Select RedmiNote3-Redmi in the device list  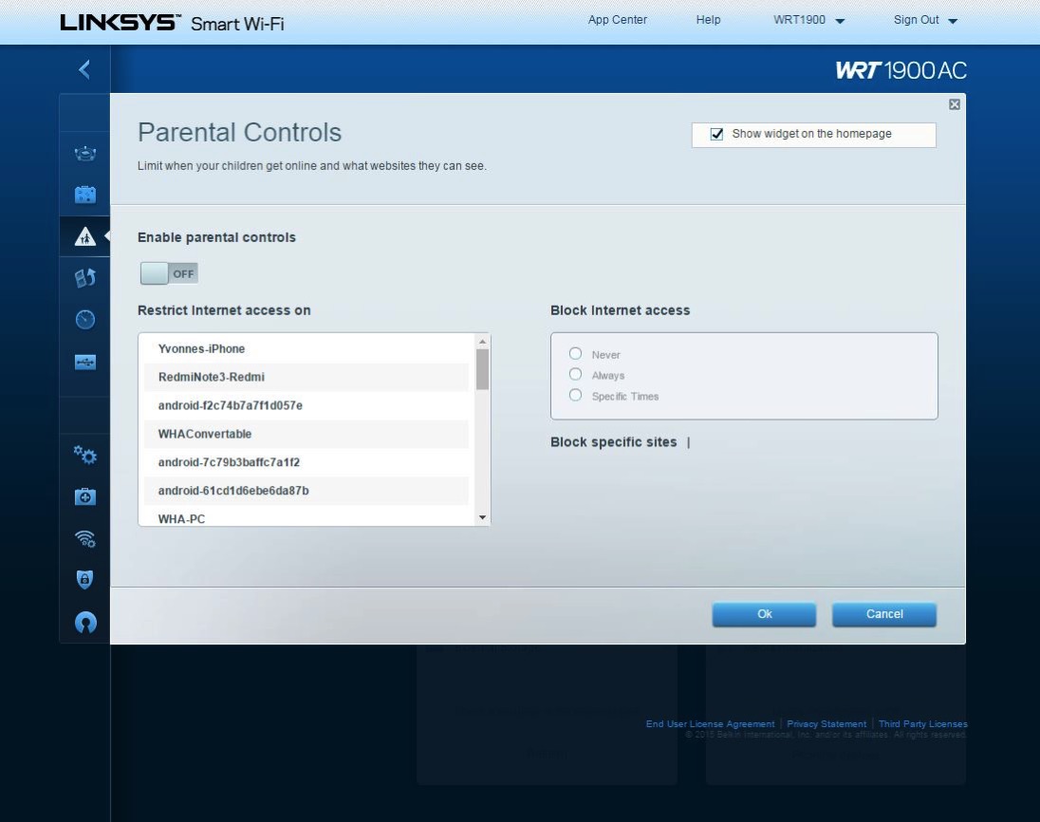click(306, 377)
